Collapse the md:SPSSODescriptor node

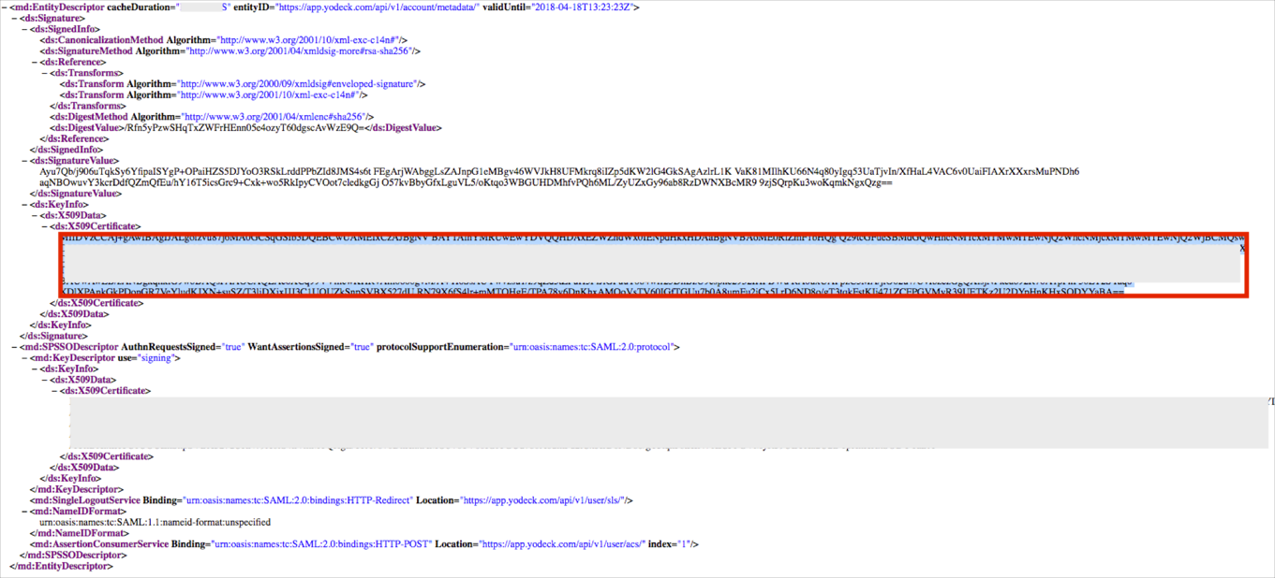(15, 347)
